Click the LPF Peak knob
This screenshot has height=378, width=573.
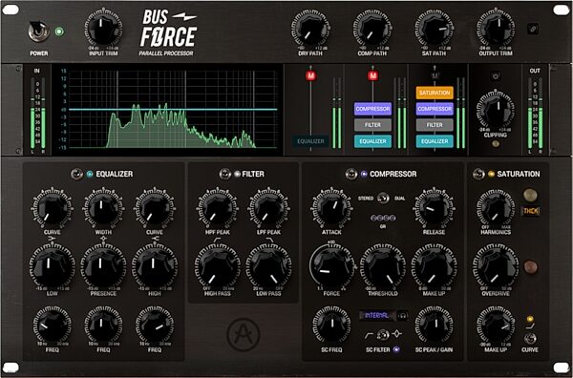[268, 209]
